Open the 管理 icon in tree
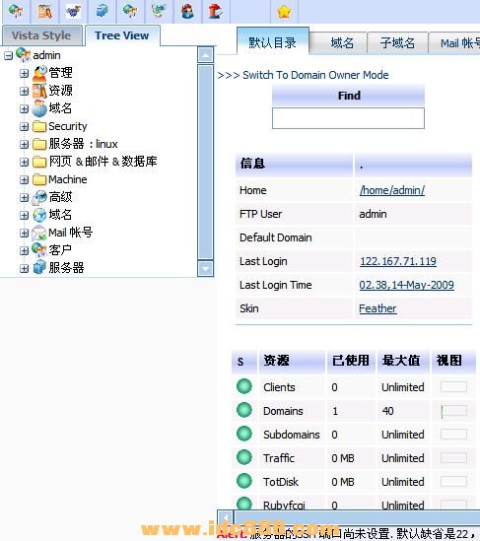Screen dimensions: 480x541 pos(39,73)
